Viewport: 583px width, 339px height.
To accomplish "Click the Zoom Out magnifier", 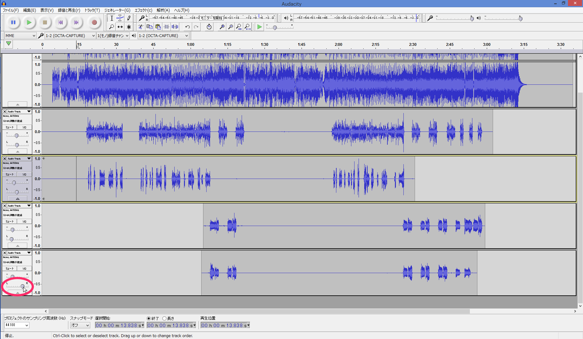I will pyautogui.click(x=230, y=27).
